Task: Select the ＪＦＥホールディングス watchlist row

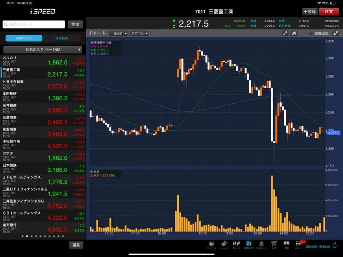Action: click(42, 180)
